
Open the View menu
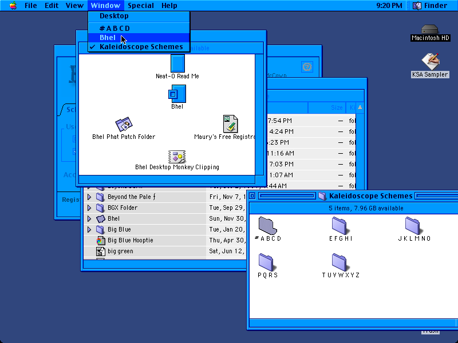point(74,6)
